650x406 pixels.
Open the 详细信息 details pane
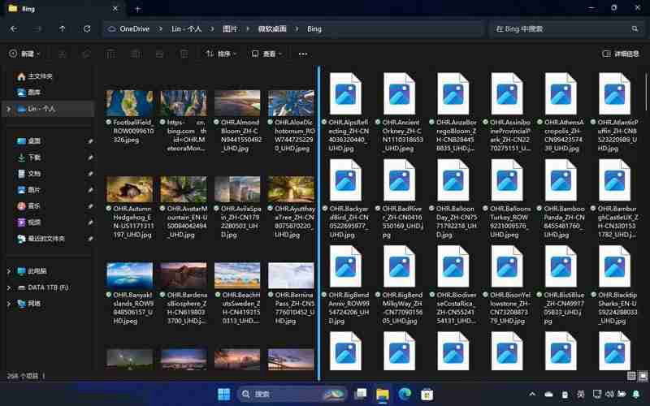click(x=621, y=54)
